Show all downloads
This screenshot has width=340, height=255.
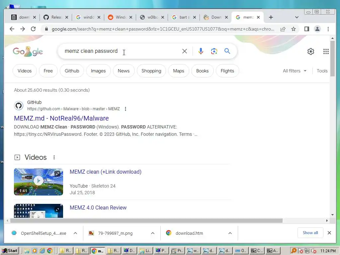[x=310, y=233]
